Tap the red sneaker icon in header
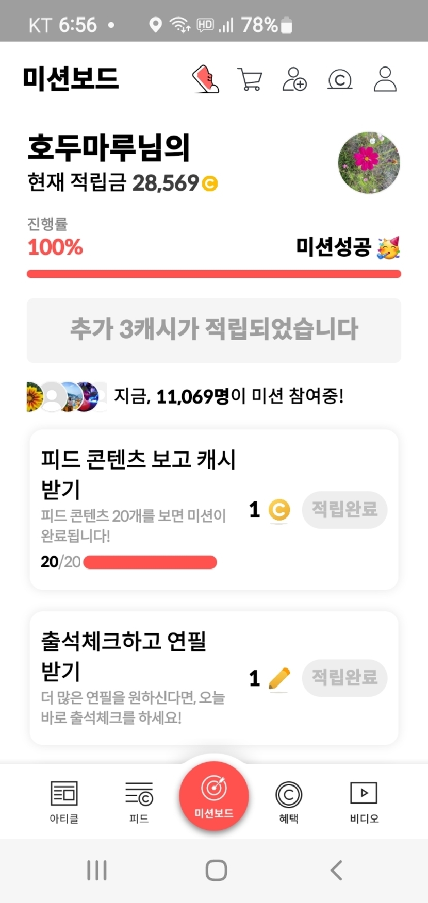This screenshot has width=428, height=903. pos(205,79)
